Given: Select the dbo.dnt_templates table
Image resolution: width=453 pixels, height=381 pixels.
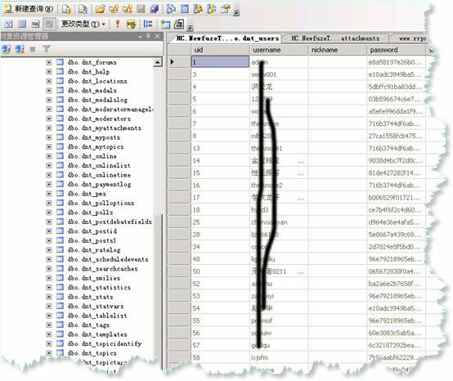Looking at the screenshot, I should (97, 334).
